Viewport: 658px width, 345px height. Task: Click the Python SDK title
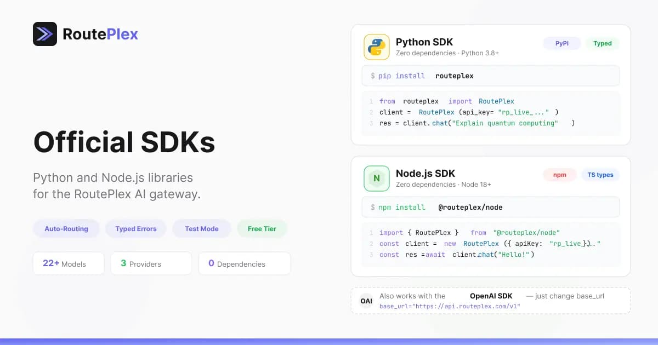[x=424, y=42]
